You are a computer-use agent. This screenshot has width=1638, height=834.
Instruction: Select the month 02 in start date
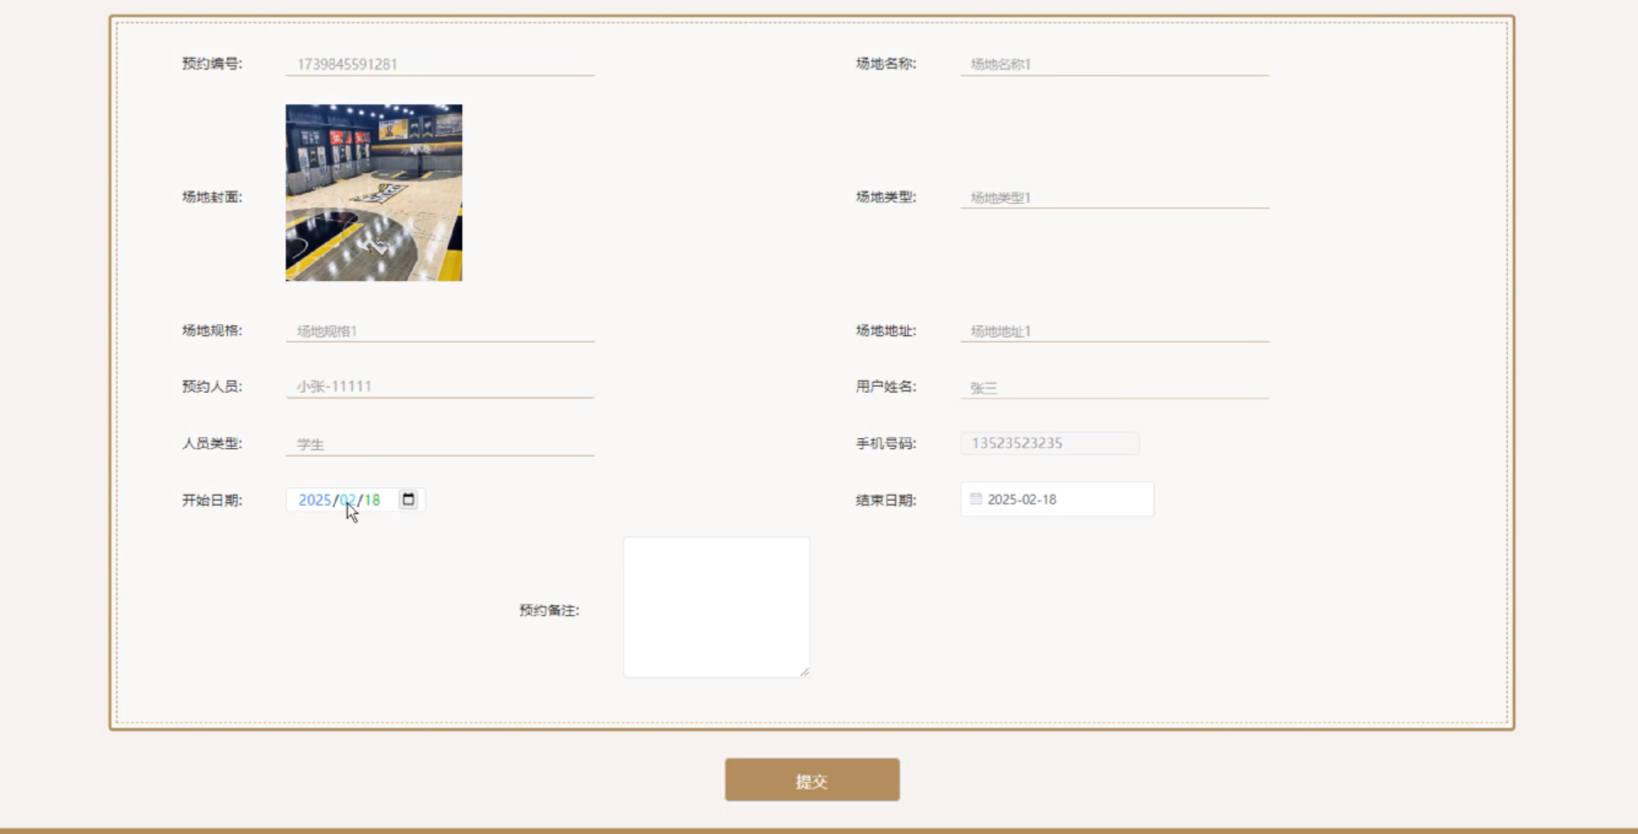[347, 500]
